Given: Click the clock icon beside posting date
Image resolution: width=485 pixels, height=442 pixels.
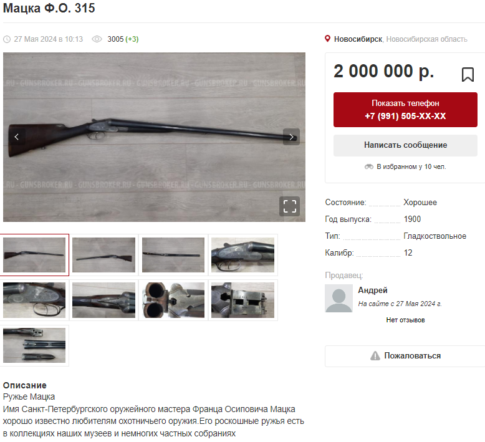Looking at the screenshot, I should point(7,39).
